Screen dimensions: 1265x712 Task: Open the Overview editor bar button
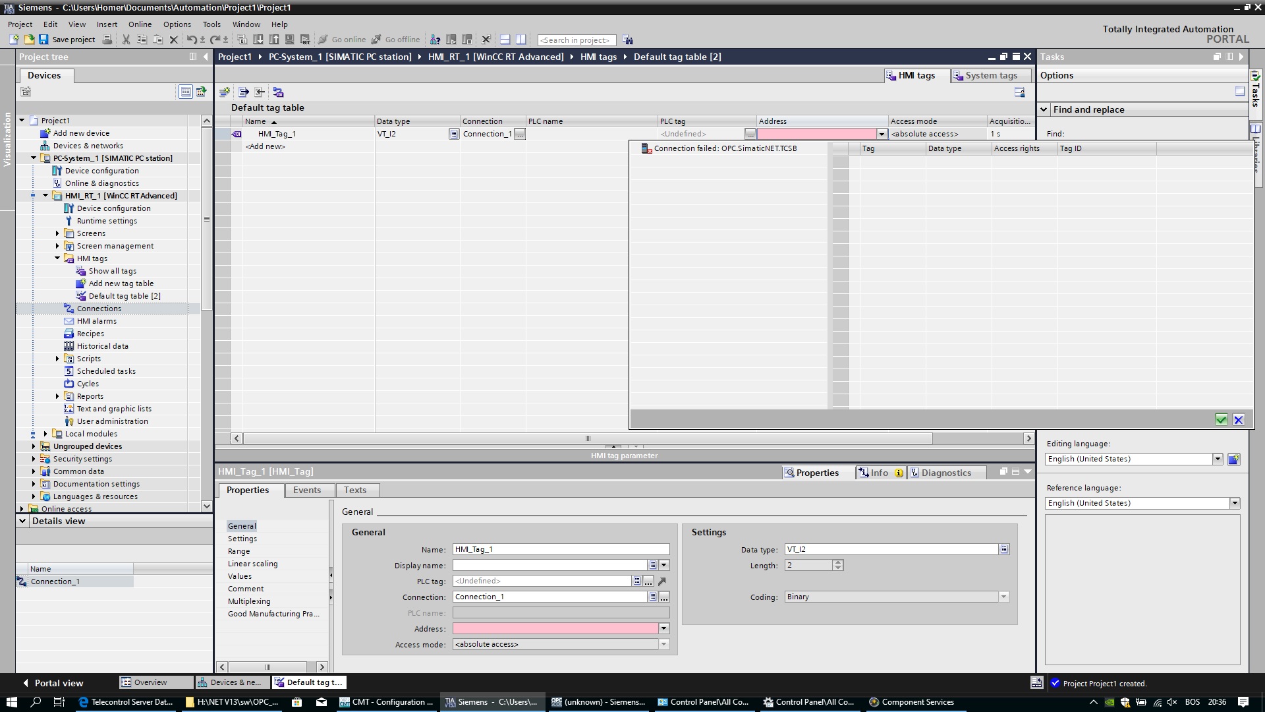[x=156, y=682]
